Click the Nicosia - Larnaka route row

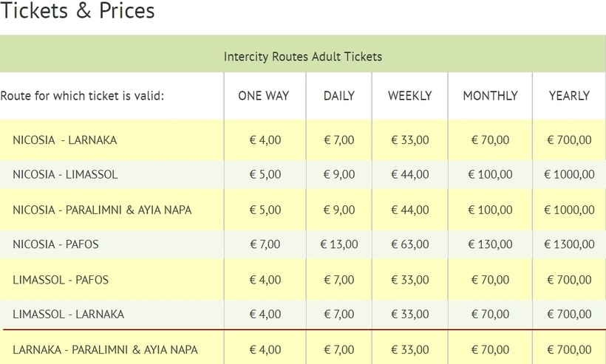click(x=65, y=140)
